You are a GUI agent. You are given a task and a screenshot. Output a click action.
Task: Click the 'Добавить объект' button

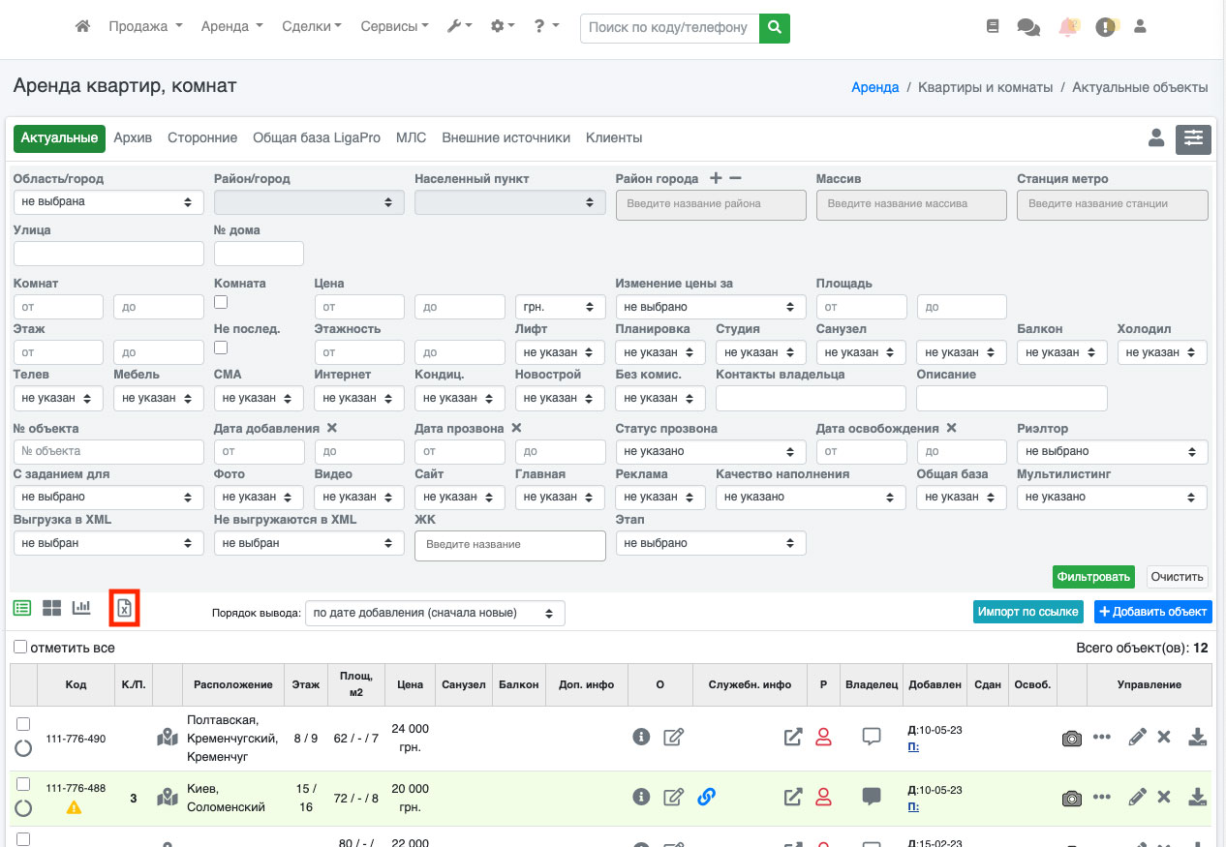1152,612
